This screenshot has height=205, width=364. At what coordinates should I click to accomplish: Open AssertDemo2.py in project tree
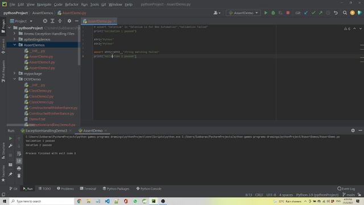tap(42, 68)
